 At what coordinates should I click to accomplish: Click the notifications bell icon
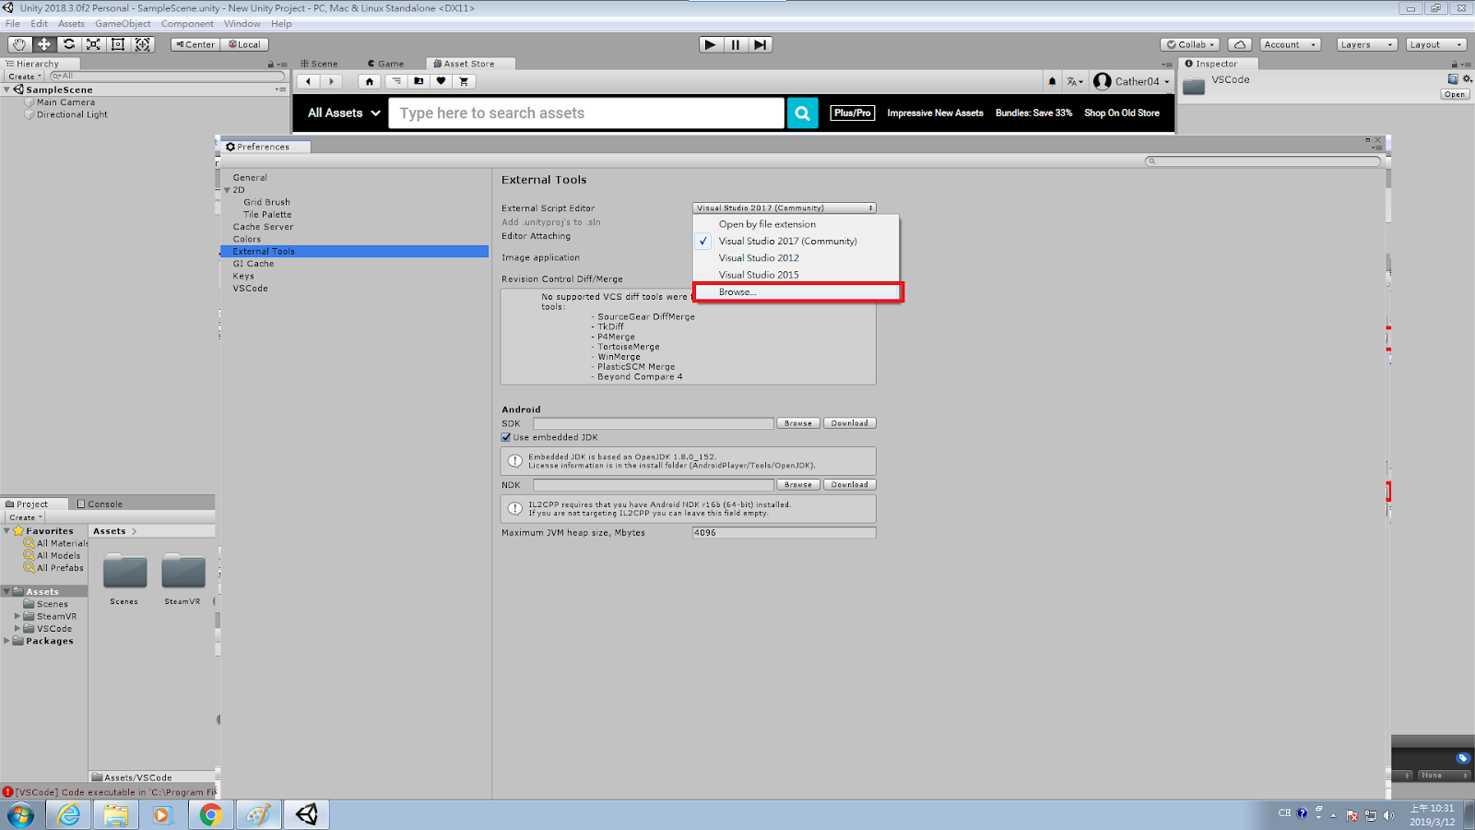point(1052,81)
